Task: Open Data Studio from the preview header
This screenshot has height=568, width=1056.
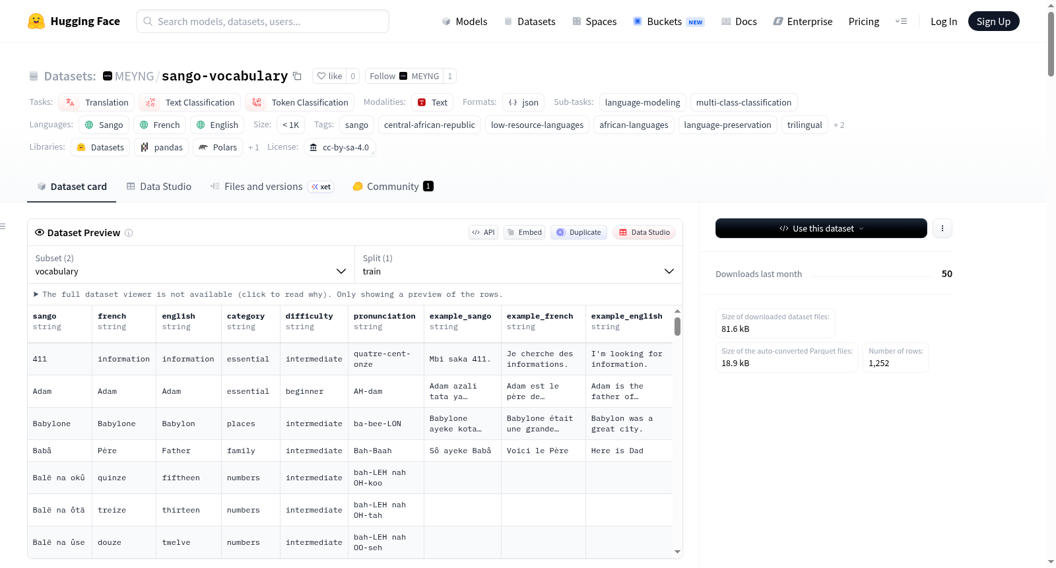Action: click(x=644, y=232)
